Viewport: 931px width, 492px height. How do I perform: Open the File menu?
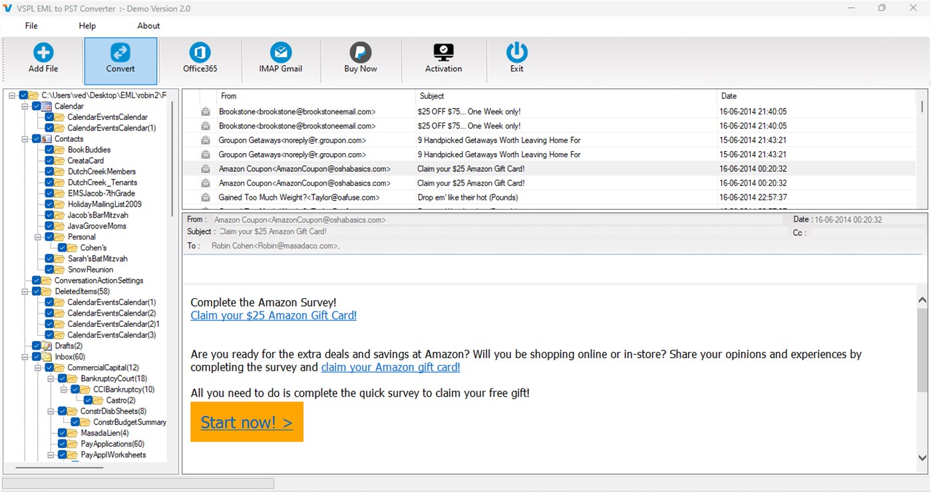pyautogui.click(x=31, y=25)
